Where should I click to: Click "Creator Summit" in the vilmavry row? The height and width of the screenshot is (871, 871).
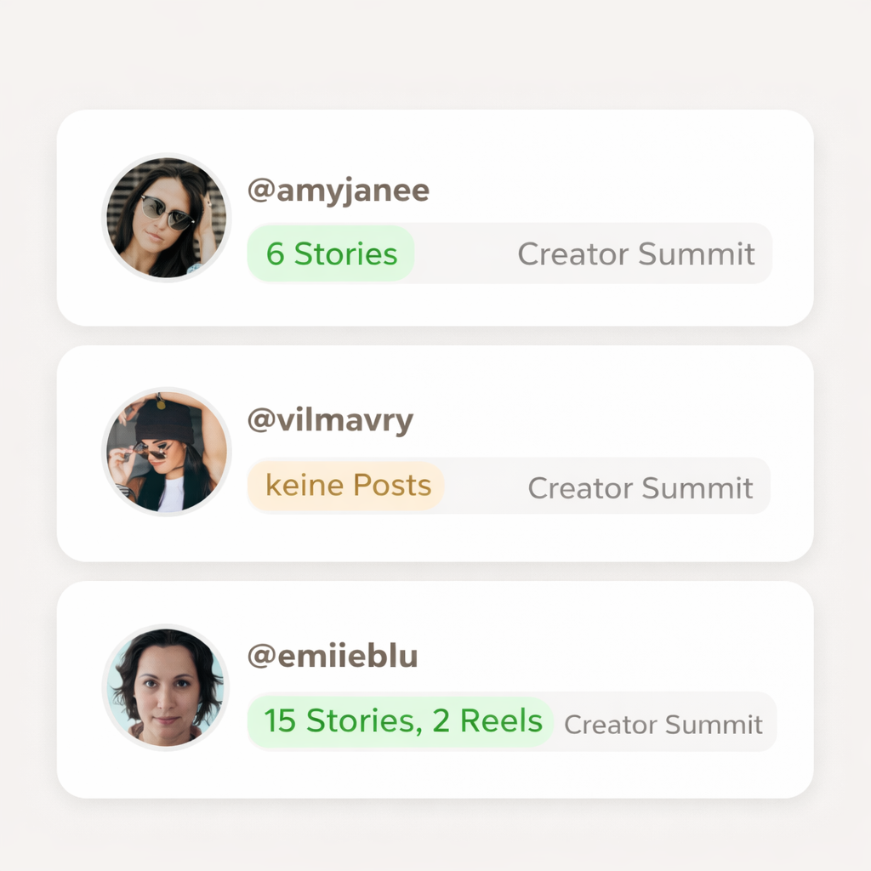pyautogui.click(x=640, y=488)
